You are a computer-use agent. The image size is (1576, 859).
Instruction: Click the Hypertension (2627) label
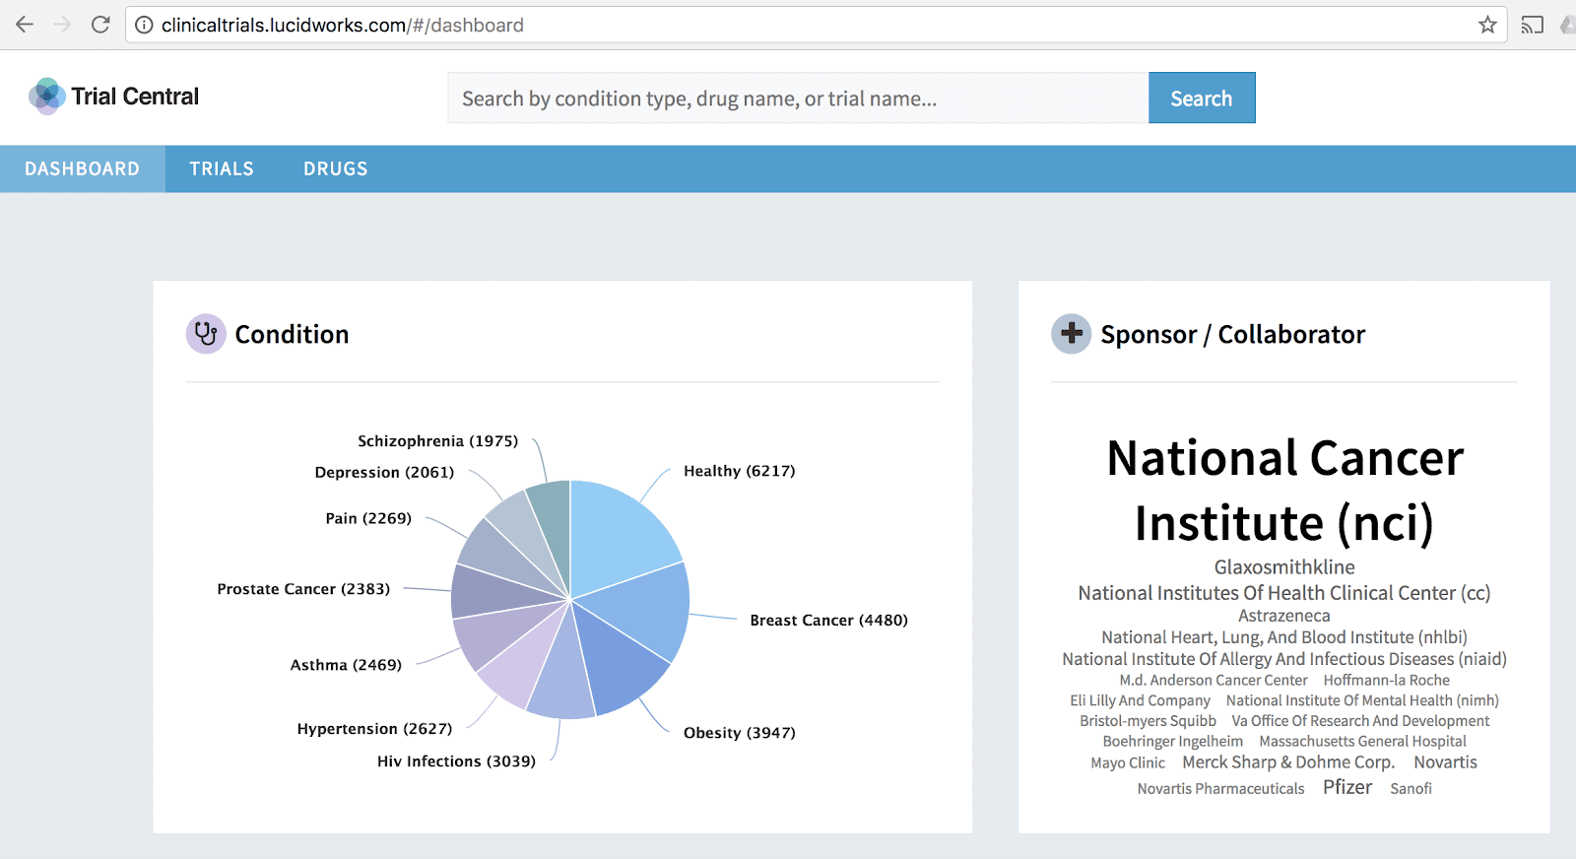point(374,728)
